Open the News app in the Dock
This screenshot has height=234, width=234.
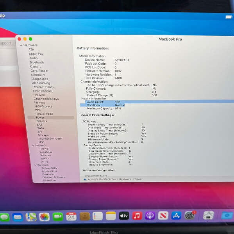(163, 216)
